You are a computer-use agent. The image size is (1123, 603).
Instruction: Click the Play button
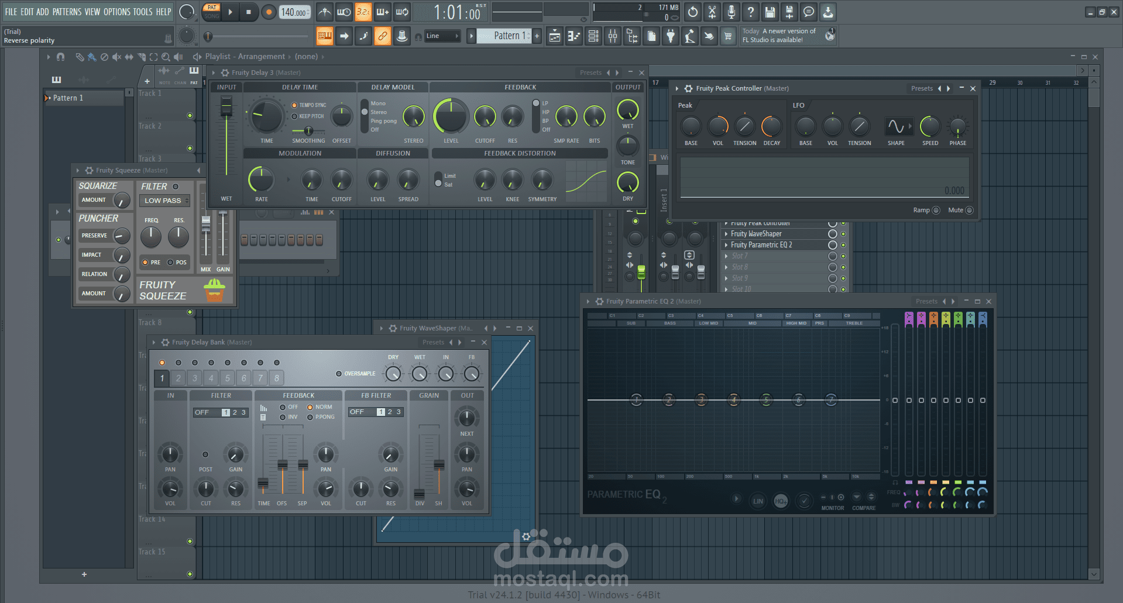tap(230, 12)
